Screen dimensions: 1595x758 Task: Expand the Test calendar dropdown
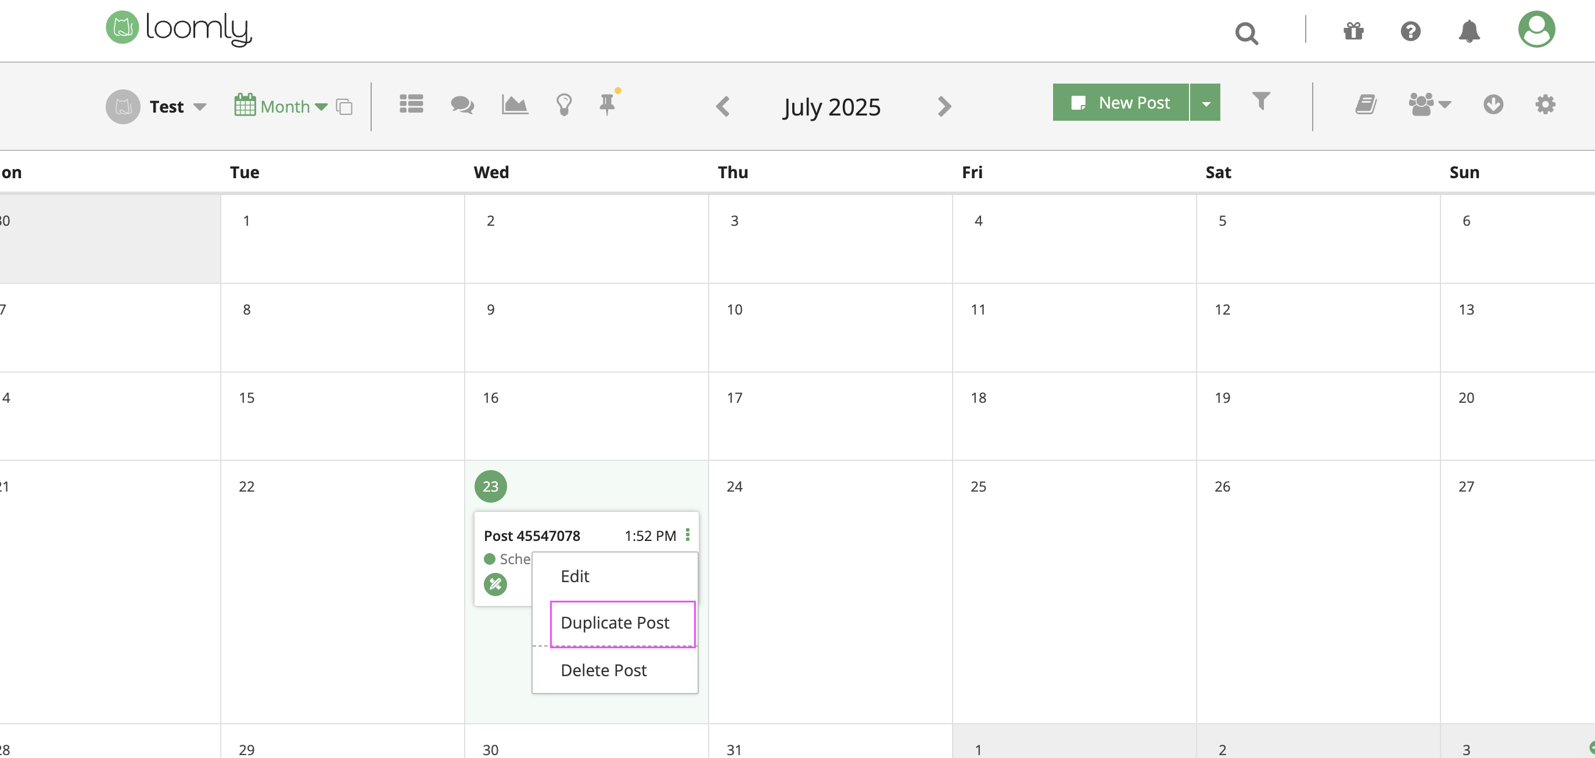tap(199, 107)
